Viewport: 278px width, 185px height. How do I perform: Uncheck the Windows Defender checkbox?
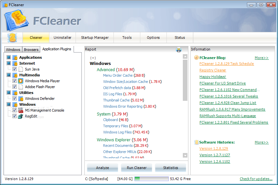[x=14, y=99]
